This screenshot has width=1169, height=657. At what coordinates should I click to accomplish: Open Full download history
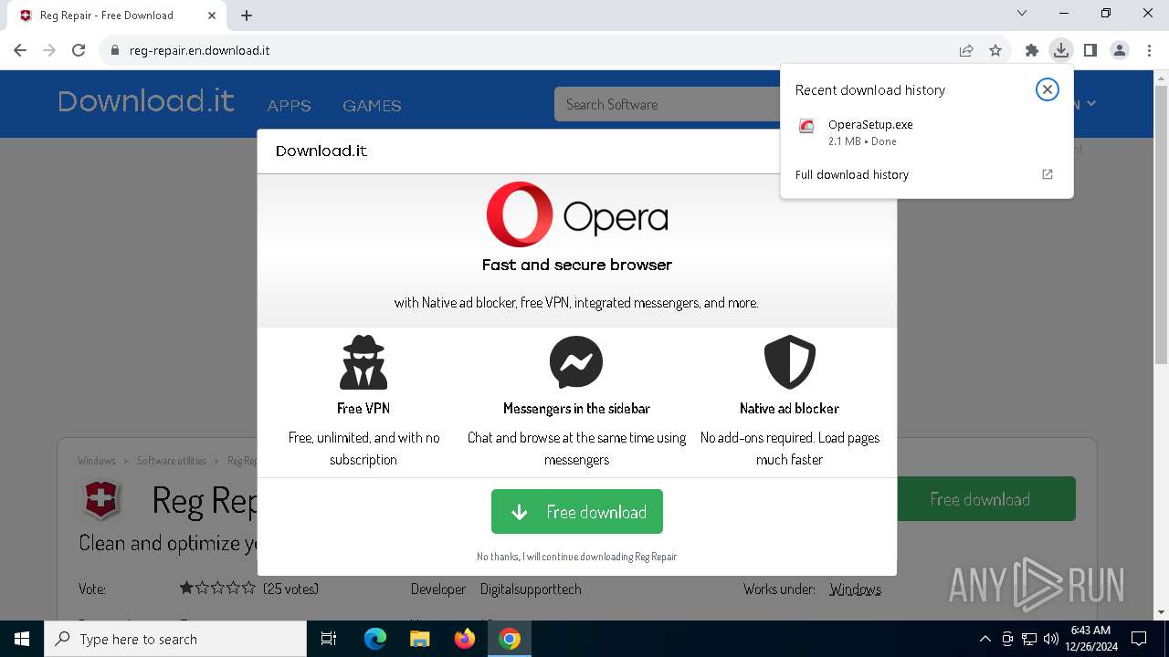852,174
